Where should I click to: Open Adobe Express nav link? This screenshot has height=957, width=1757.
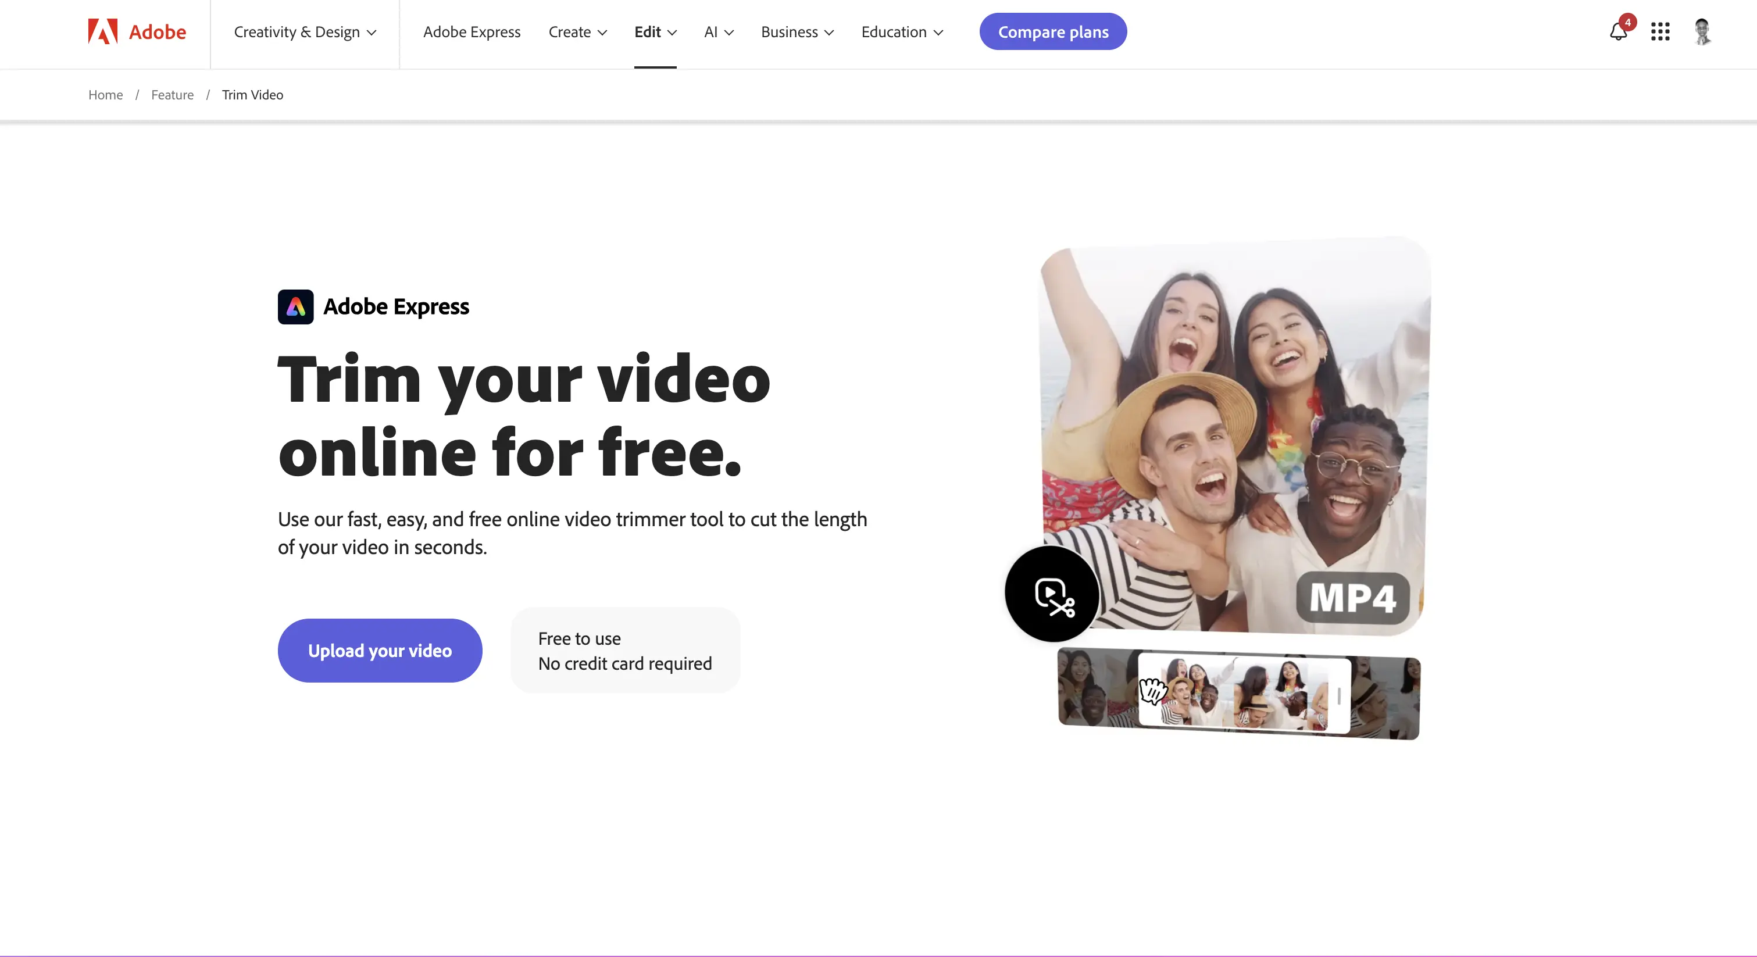click(472, 32)
